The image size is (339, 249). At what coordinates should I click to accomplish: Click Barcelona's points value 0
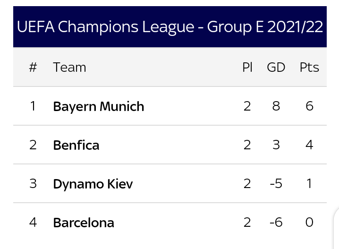[x=309, y=223]
